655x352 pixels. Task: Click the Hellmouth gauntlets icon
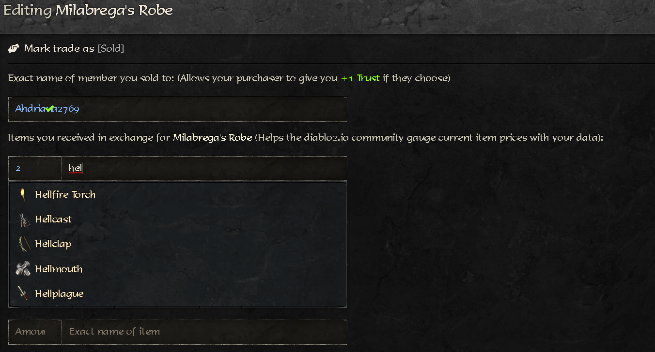click(24, 269)
